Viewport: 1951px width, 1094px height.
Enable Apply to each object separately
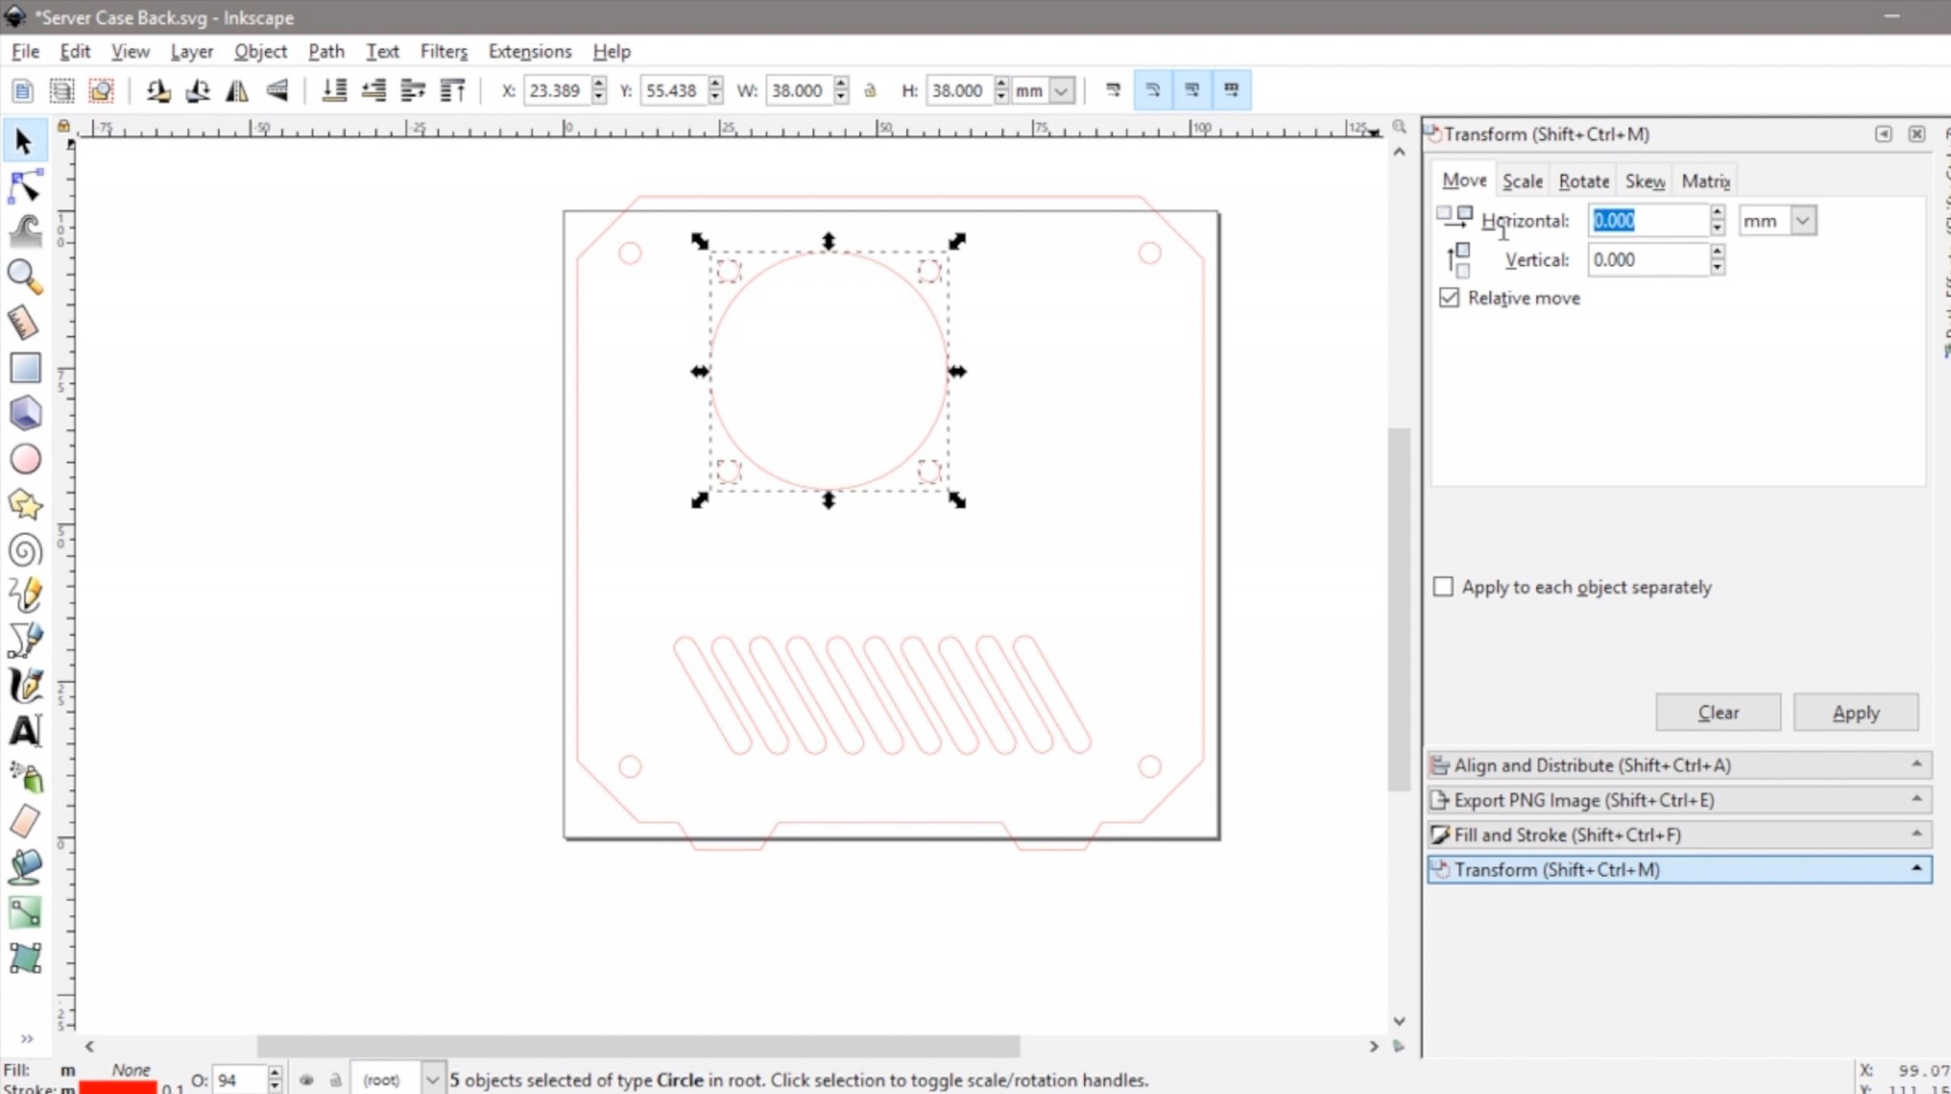[x=1443, y=587]
